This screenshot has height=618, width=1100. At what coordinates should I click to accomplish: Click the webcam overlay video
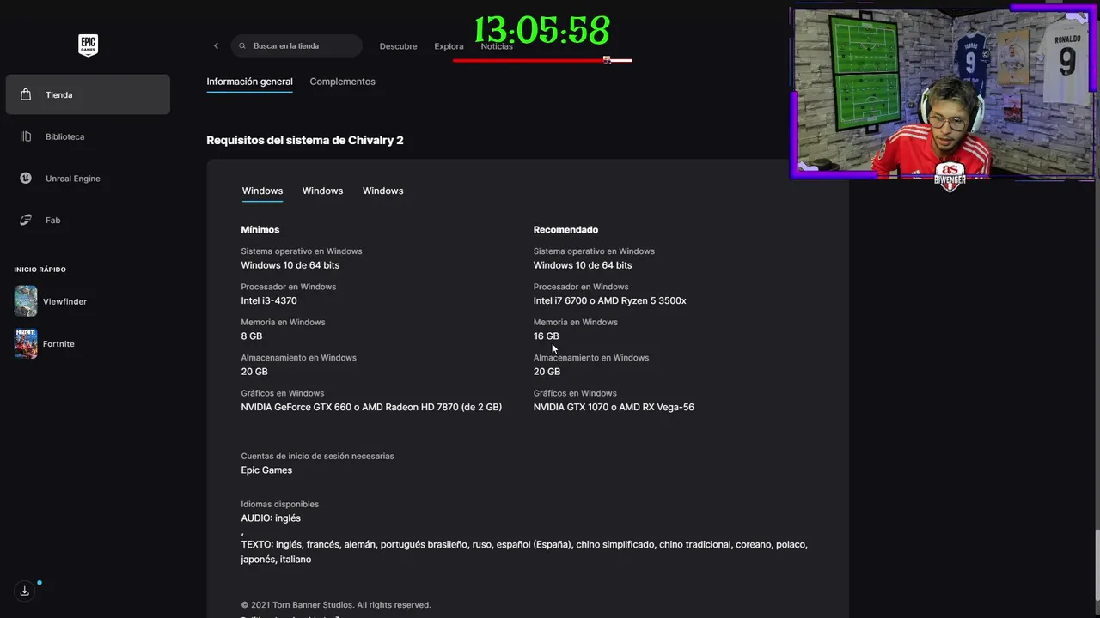pyautogui.click(x=943, y=93)
